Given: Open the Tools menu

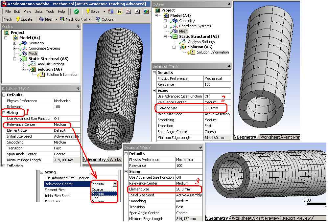Looking at the screenshot, I should pos(50,11).
